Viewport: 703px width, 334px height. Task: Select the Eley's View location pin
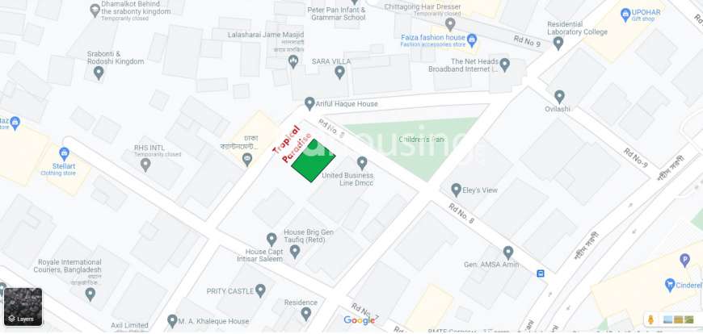pyautogui.click(x=456, y=190)
